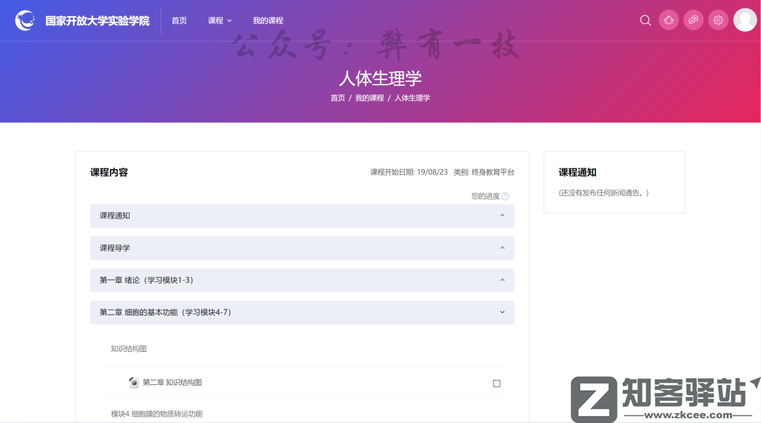The width and height of the screenshot is (761, 423).
Task: Open the notifications bell icon
Action: (669, 20)
